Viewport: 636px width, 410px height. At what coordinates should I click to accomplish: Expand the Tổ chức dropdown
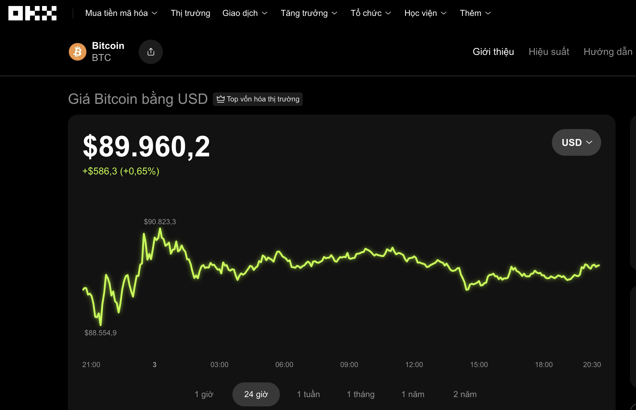pyautogui.click(x=371, y=13)
